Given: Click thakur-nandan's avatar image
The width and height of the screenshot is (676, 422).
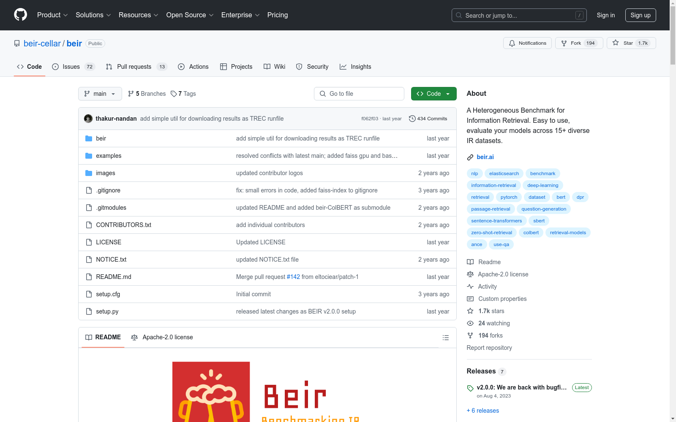Looking at the screenshot, I should click(x=88, y=119).
